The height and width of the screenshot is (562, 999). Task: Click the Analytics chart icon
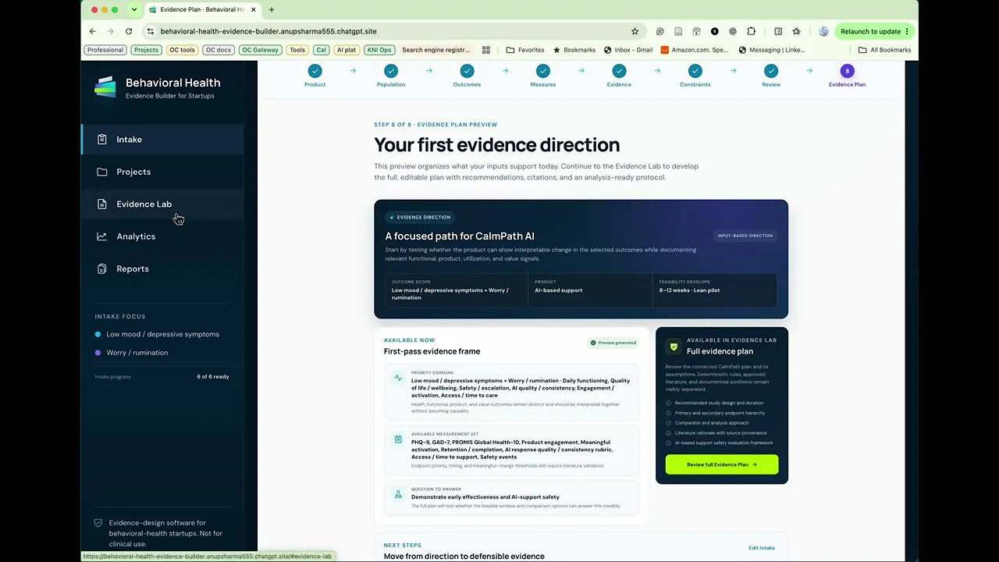[x=102, y=237]
